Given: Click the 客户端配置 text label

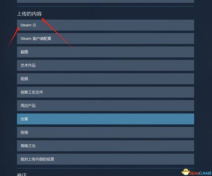Looking at the screenshot, I should (42, 38).
